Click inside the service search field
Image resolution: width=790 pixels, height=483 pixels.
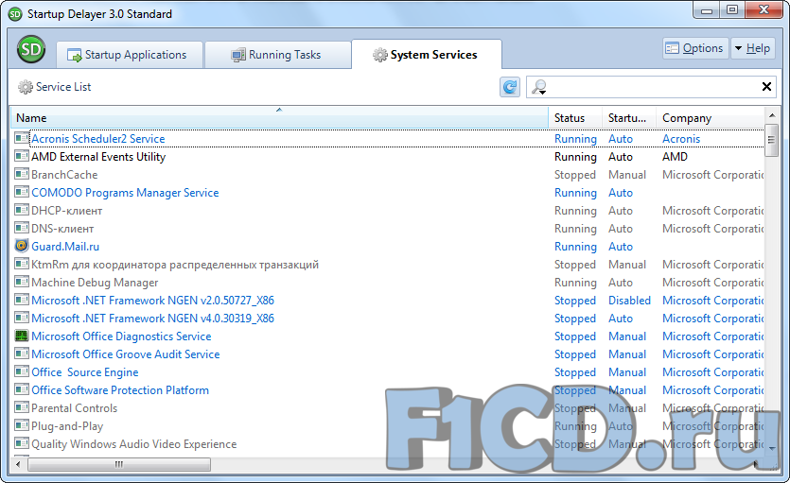coord(653,87)
